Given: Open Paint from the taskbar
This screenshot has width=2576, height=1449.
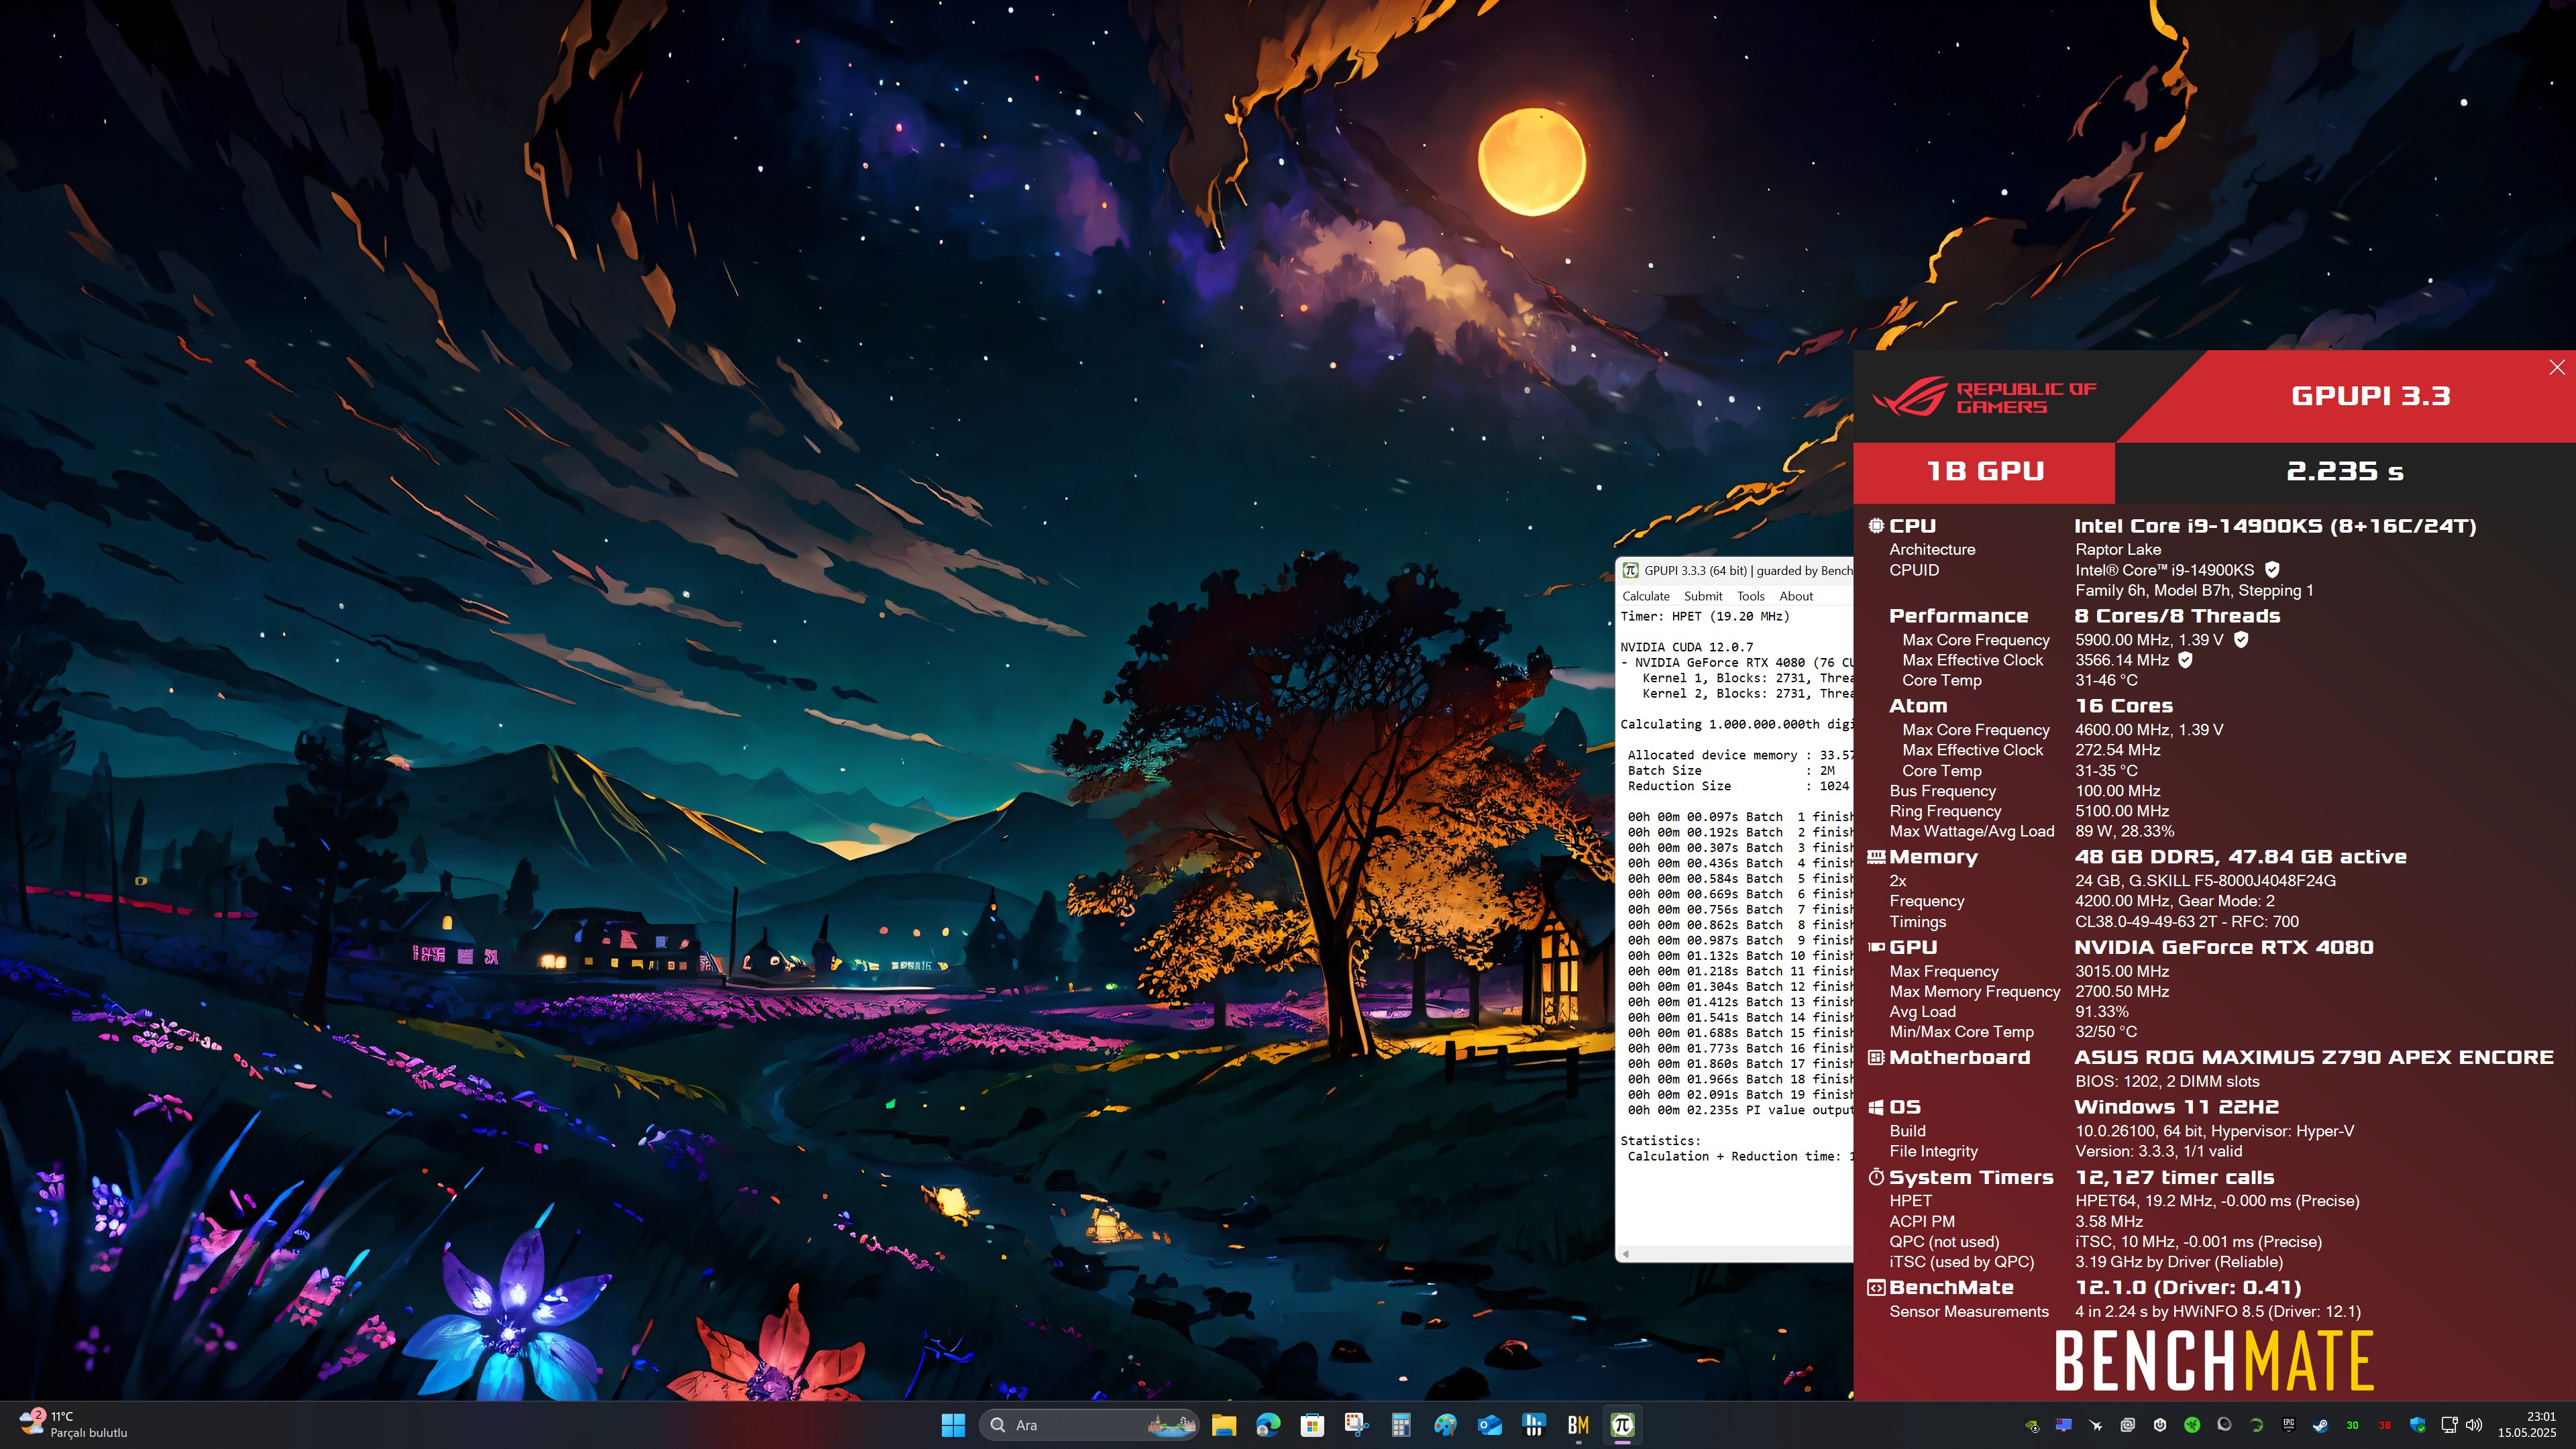Looking at the screenshot, I should (x=1445, y=1425).
